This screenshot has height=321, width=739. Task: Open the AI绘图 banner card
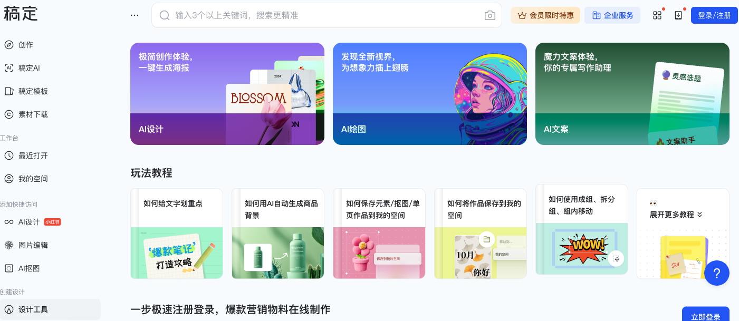click(x=430, y=94)
